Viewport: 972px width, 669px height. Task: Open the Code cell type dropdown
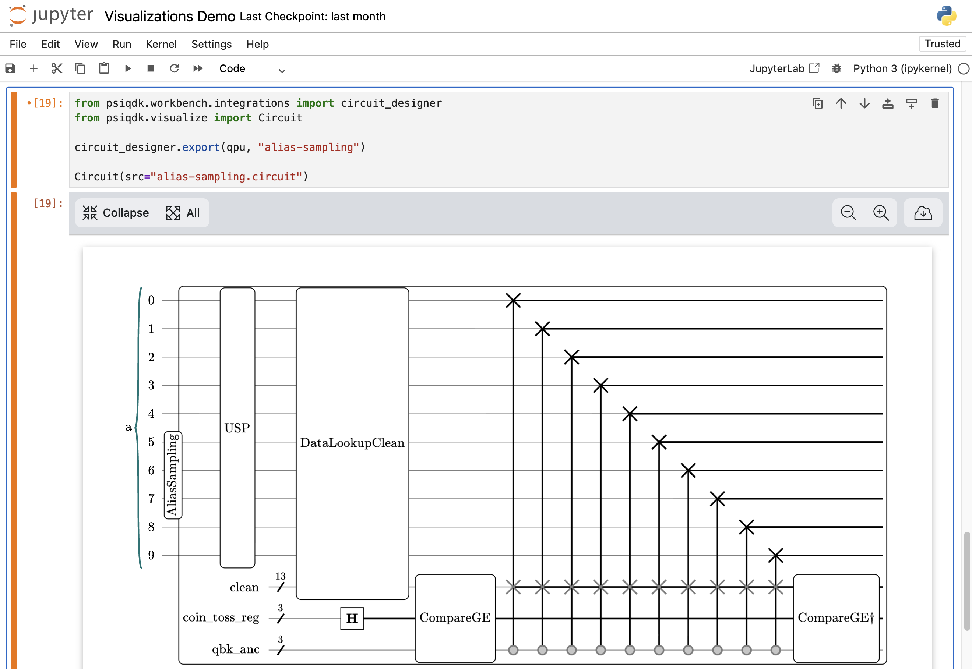click(x=253, y=69)
